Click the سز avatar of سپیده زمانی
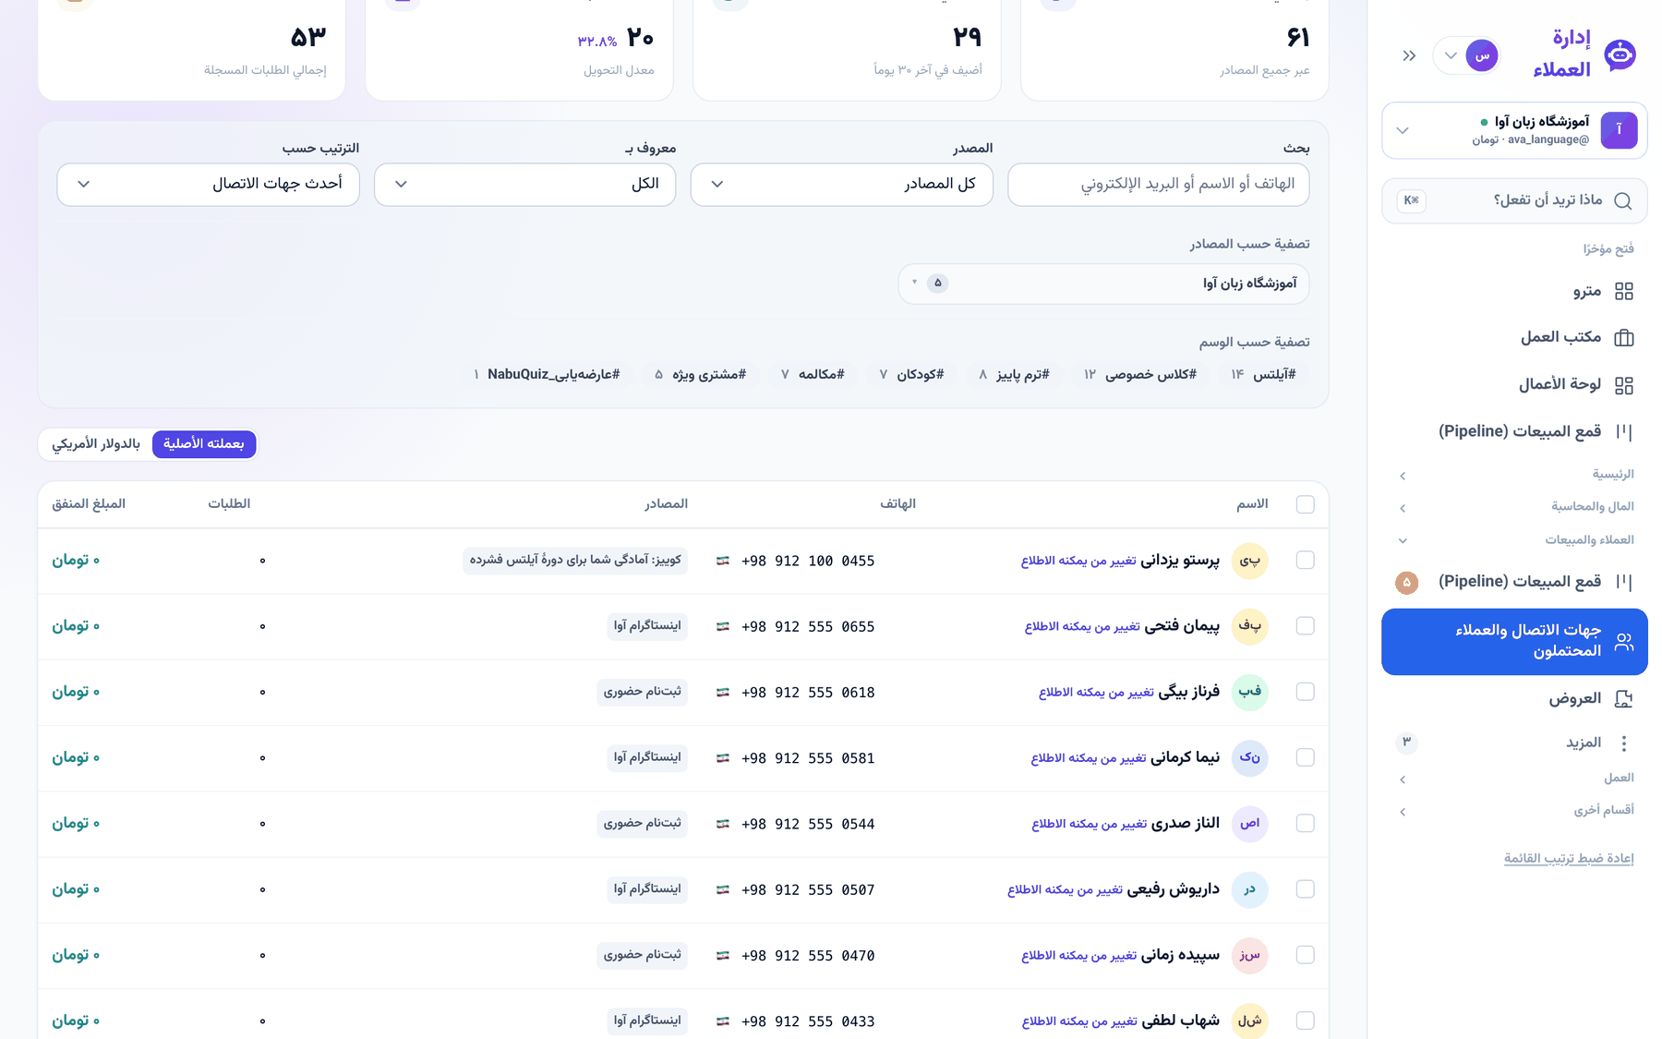Viewport: 1662px width, 1039px height. [1249, 955]
